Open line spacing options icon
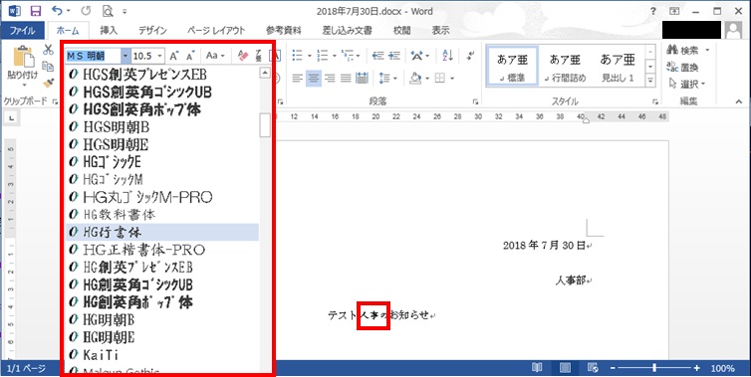The height and width of the screenshot is (377, 751). 384,78
